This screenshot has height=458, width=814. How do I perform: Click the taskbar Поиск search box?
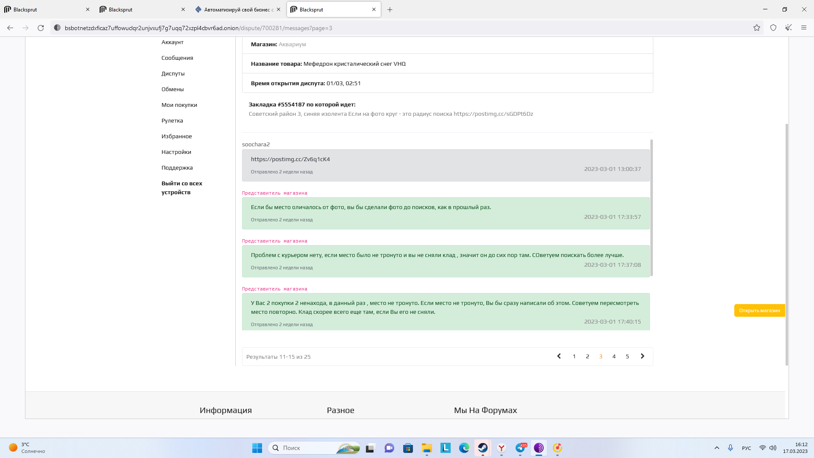click(314, 448)
